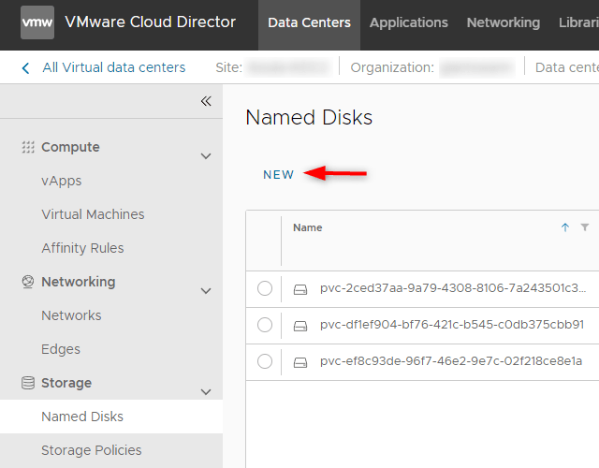Click the Name column header

pyautogui.click(x=308, y=227)
